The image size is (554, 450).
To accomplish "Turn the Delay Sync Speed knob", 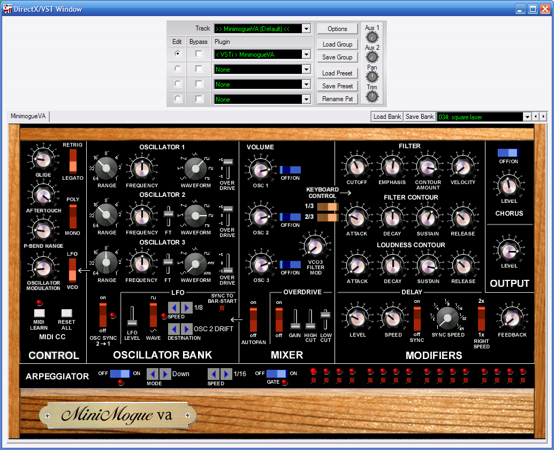I will 447,317.
